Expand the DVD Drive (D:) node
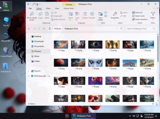Image resolution: width=160 pixels, height=119 pixels. pyautogui.click(x=29, y=76)
